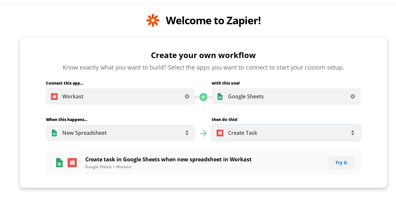Click the Workast icon in Create Task field
This screenshot has height=202, width=396.
[220, 133]
